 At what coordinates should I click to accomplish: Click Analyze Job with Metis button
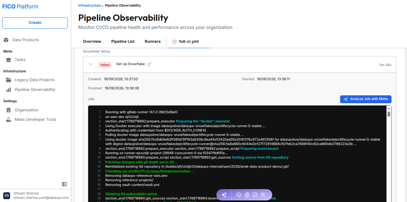point(366,99)
